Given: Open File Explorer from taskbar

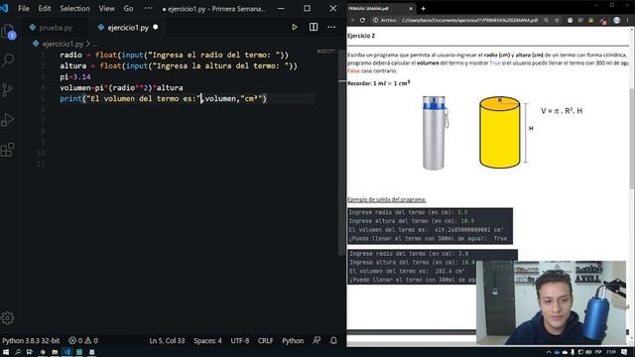Looking at the screenshot, I should pyautogui.click(x=55, y=352).
